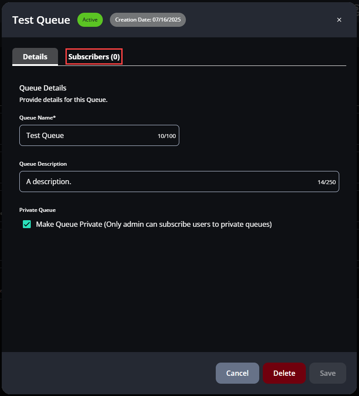Image resolution: width=359 pixels, height=396 pixels.
Task: Uncheck the Make Queue Private checkbox
Action: click(x=27, y=224)
